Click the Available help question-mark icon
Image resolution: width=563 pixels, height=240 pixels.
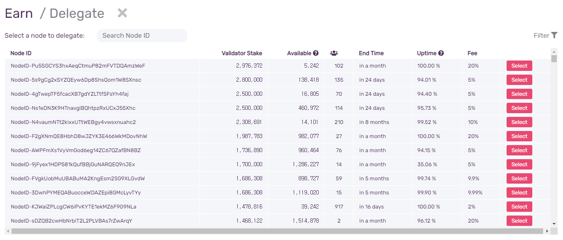(x=316, y=53)
